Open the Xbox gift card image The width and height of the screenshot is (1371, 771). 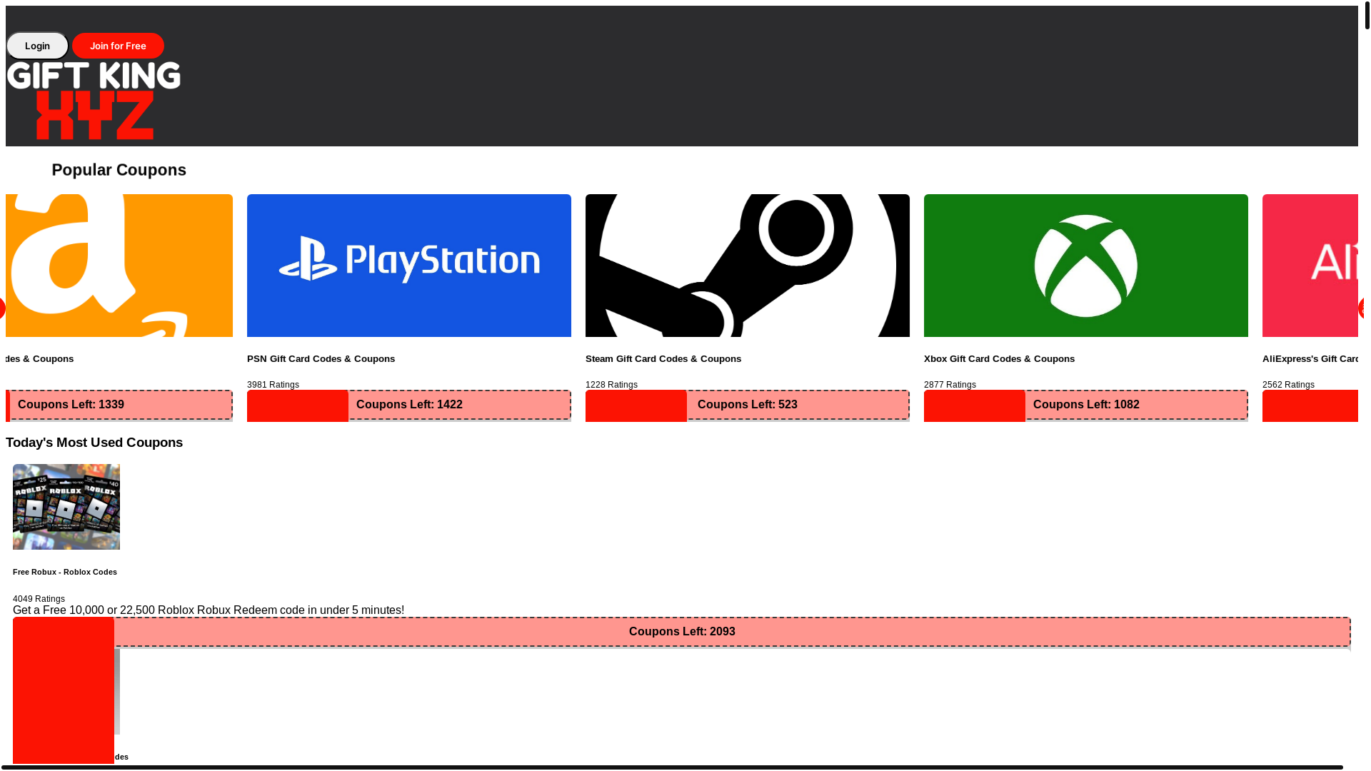(1086, 266)
